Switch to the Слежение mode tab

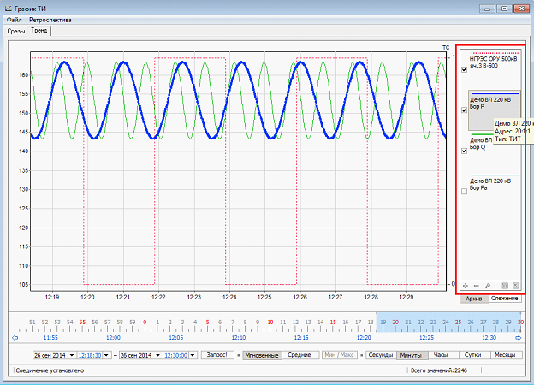pyautogui.click(x=505, y=299)
